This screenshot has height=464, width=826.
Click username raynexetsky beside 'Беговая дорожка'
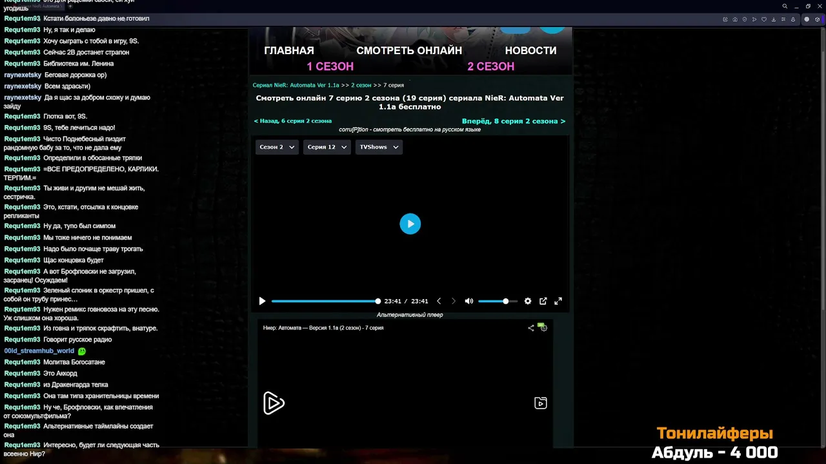pos(23,75)
